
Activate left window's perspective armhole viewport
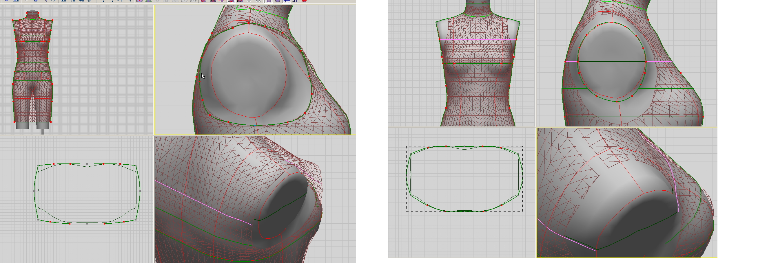(x=255, y=200)
